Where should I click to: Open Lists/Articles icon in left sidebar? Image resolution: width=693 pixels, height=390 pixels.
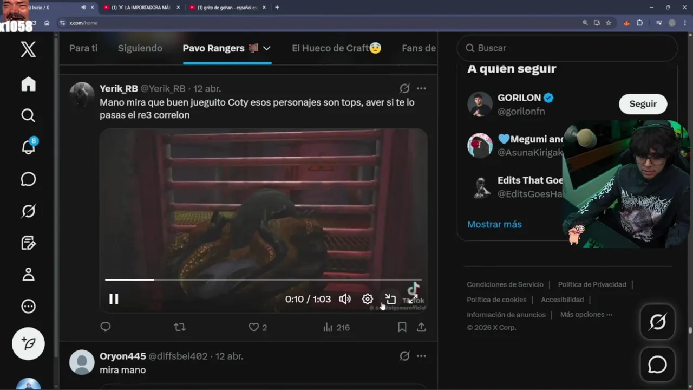tap(28, 243)
